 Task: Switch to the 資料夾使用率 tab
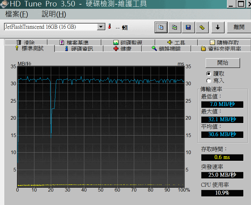tap(221, 48)
